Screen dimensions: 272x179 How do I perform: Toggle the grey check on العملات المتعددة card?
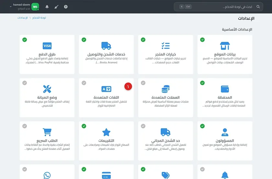click(143, 83)
